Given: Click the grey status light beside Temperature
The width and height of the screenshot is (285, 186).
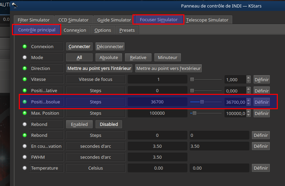Looking at the screenshot, I should pos(25,168).
